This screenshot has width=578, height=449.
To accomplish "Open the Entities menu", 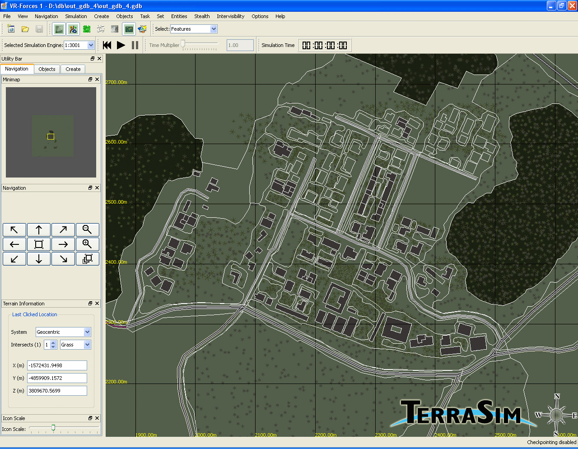I will pos(179,16).
